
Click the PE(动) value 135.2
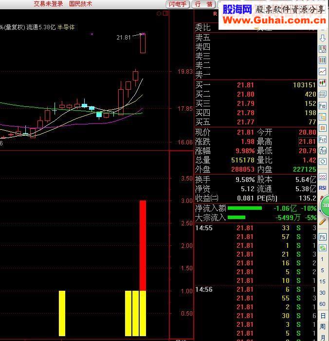click(x=307, y=198)
